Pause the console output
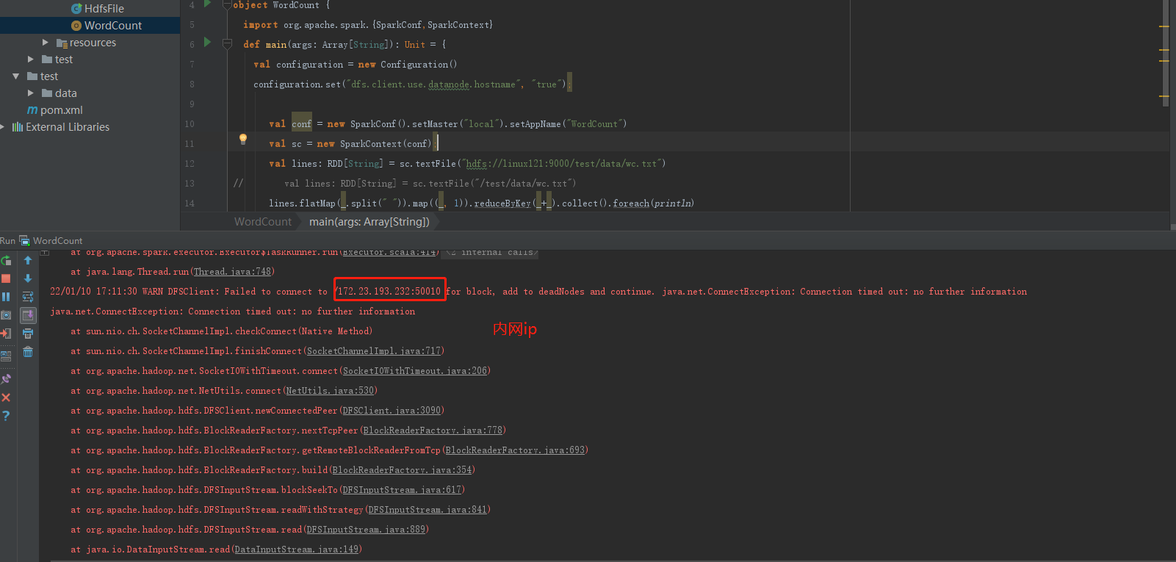The width and height of the screenshot is (1176, 562). point(6,297)
